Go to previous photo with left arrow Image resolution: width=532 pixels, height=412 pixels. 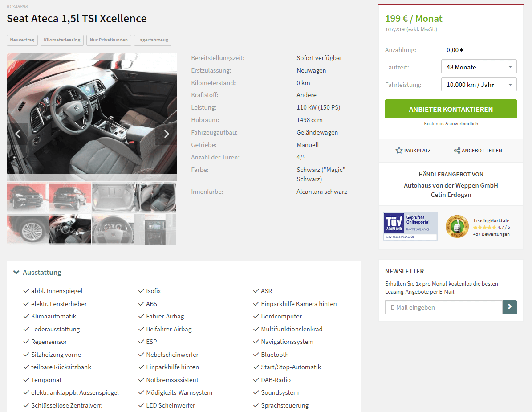18,134
